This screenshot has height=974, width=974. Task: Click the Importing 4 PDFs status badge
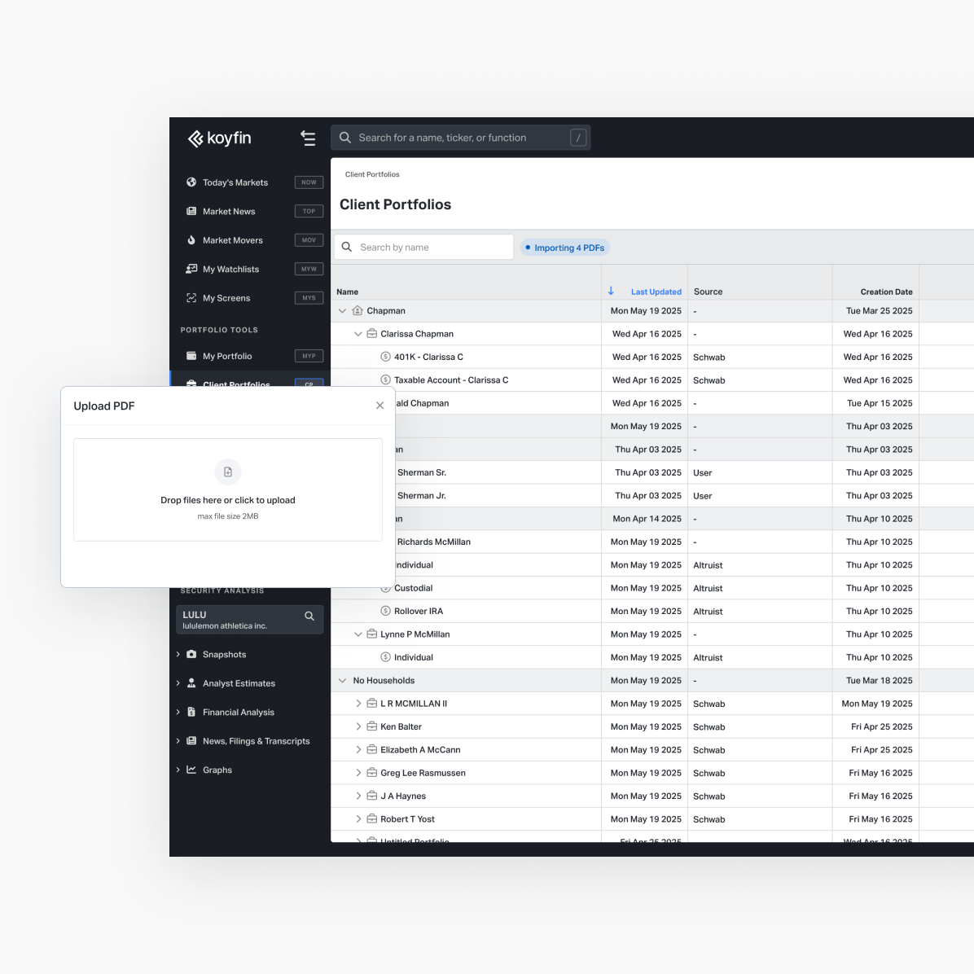565,248
